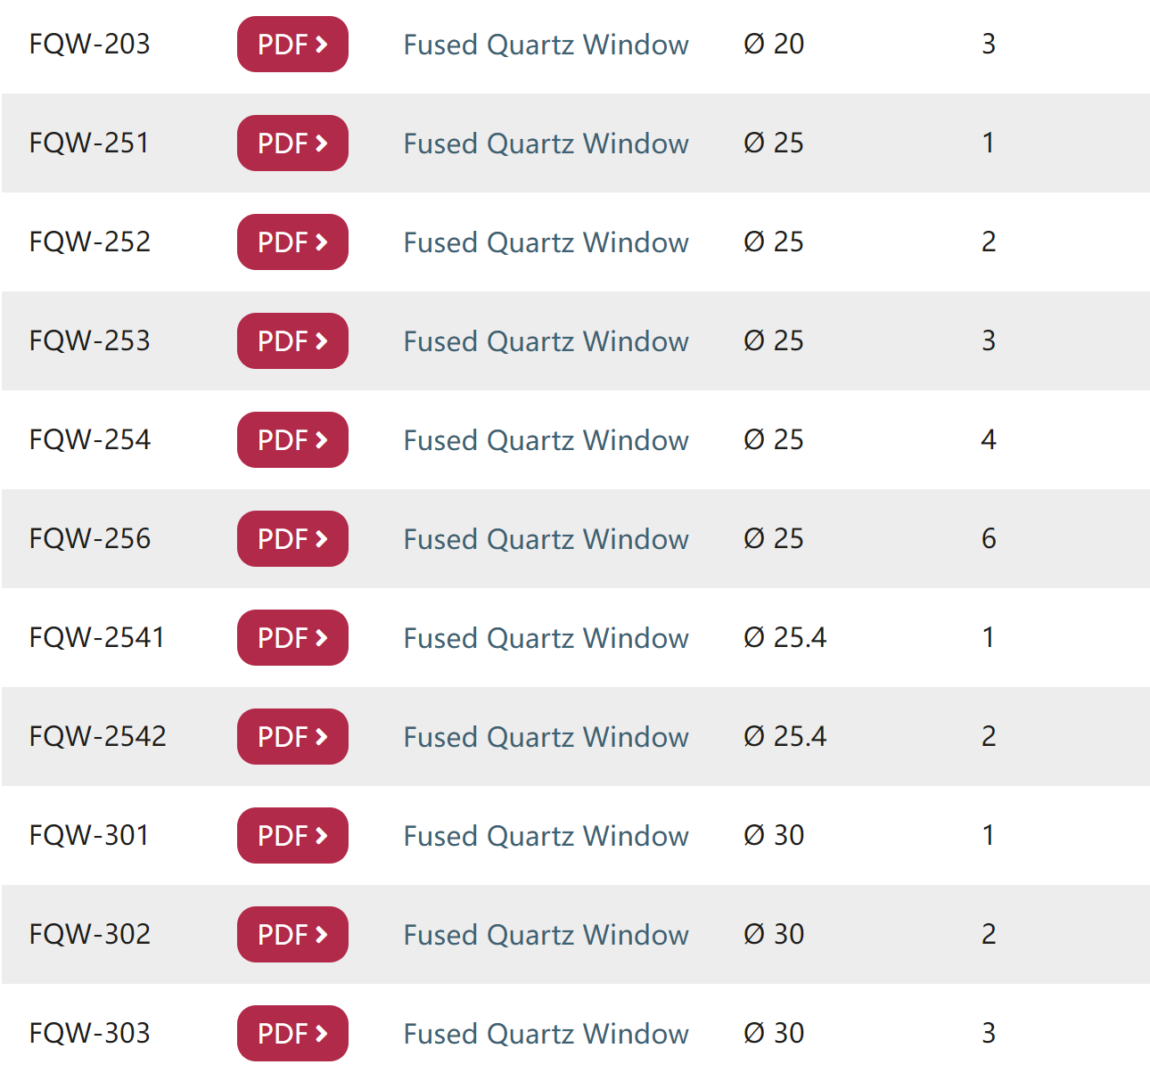Follow Fused Quartz Window link for FQW-254

[546, 440]
